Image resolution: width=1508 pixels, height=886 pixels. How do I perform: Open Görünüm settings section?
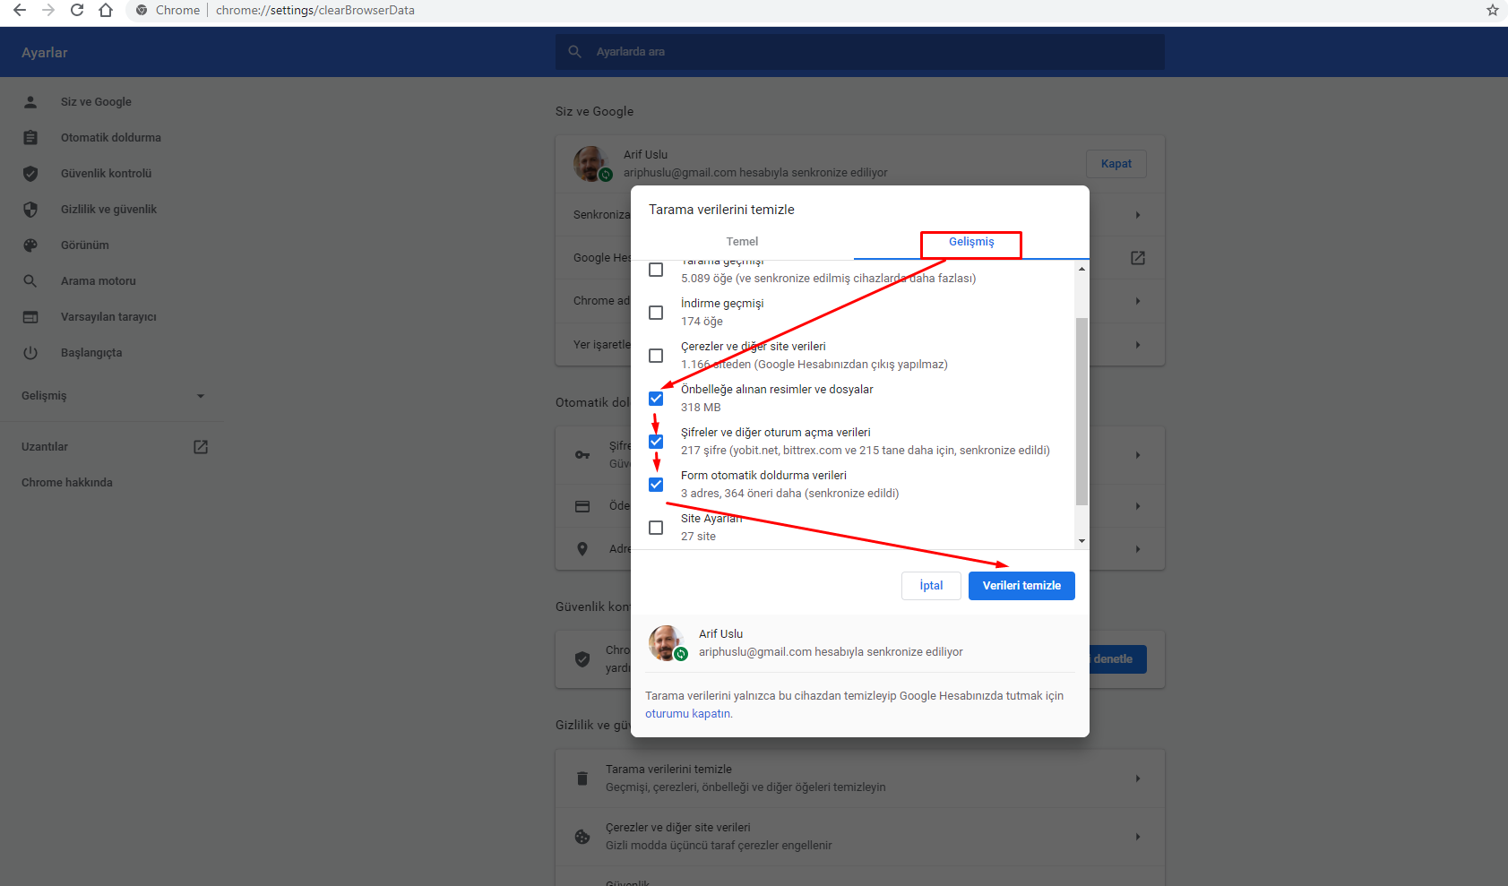point(85,245)
